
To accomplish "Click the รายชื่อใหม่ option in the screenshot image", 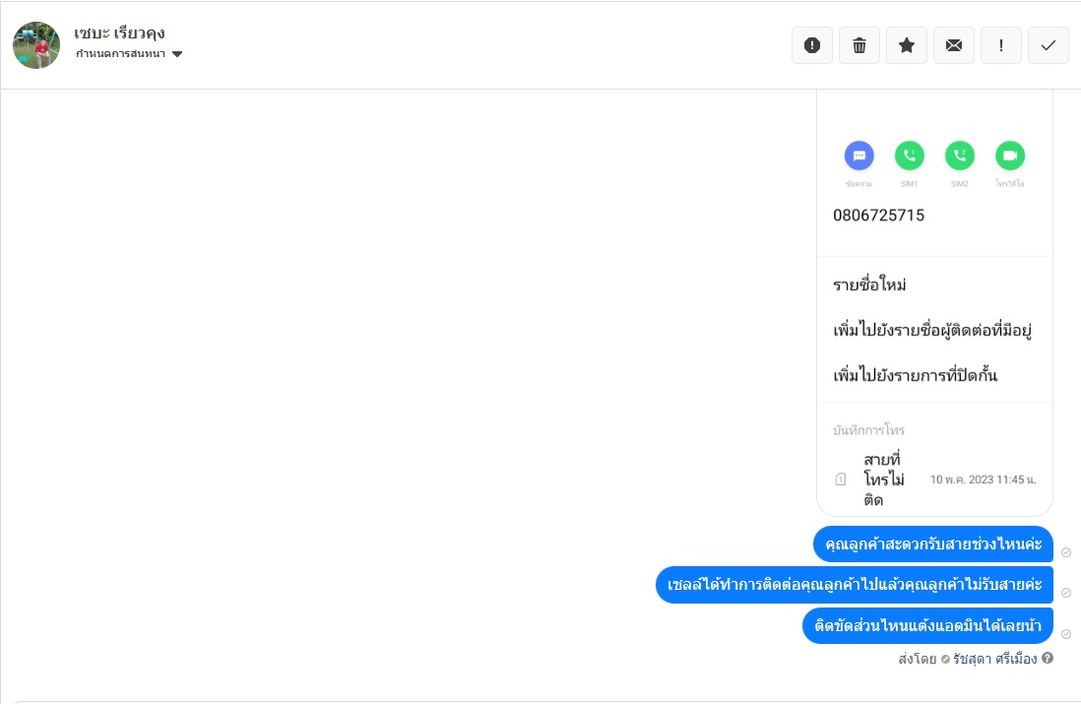I will [x=869, y=285].
